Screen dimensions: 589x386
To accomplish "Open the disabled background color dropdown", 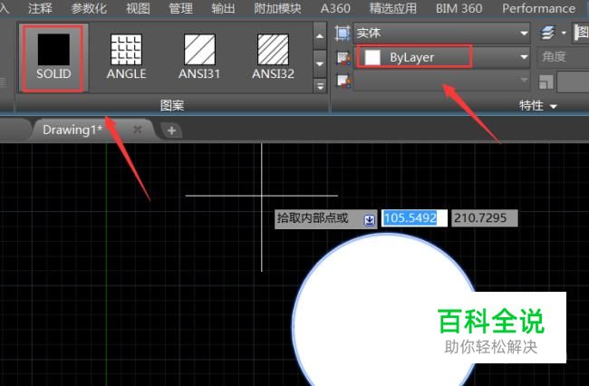I will (442, 80).
